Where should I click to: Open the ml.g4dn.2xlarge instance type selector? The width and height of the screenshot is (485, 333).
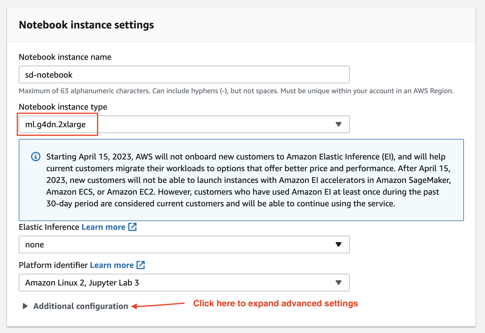coord(184,124)
